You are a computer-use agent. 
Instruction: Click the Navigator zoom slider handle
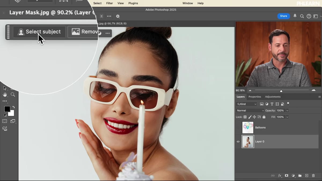(x=281, y=91)
